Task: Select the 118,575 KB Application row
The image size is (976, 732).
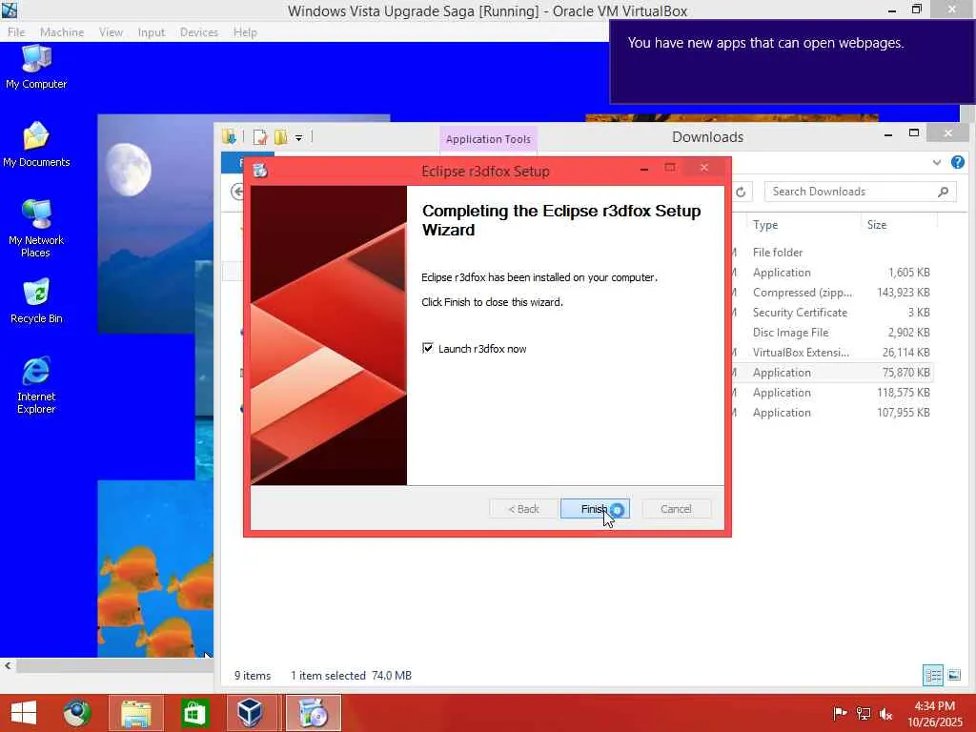Action: point(831,392)
